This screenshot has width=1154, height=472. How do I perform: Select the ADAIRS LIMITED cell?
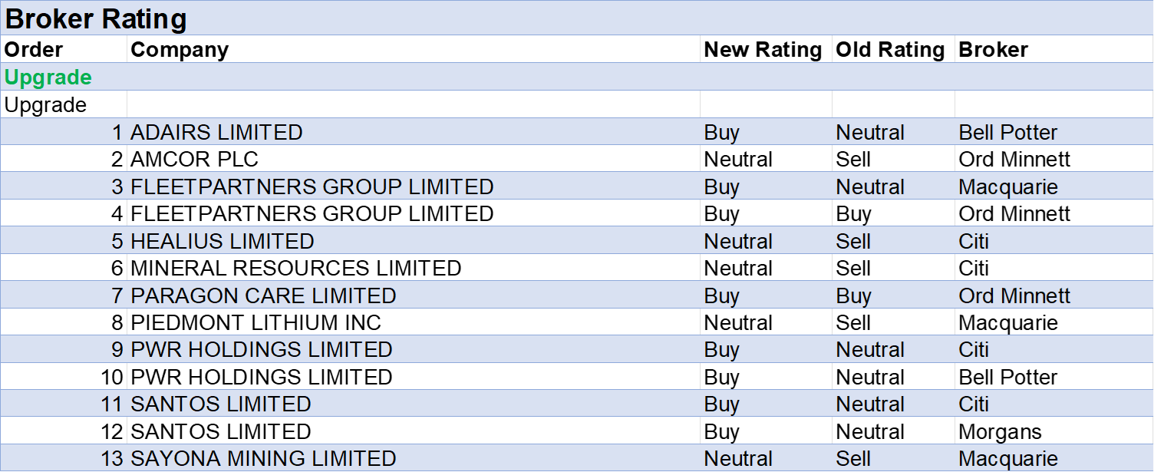(216, 132)
